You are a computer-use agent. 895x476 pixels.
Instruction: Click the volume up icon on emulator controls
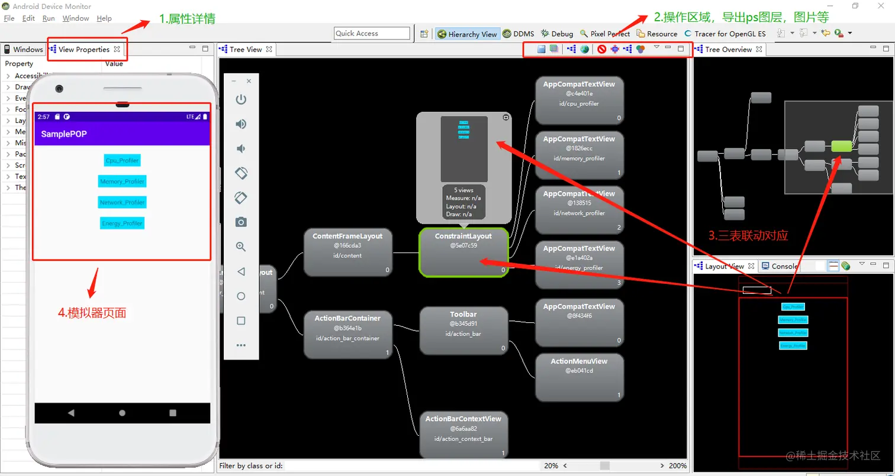[x=242, y=124]
